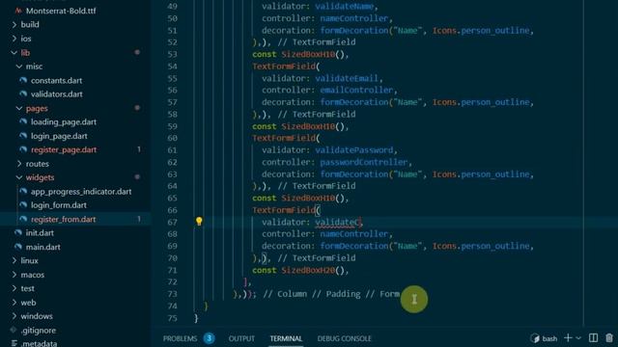
Task: Click the underlined validateC text on line 67
Action: [x=337, y=223]
